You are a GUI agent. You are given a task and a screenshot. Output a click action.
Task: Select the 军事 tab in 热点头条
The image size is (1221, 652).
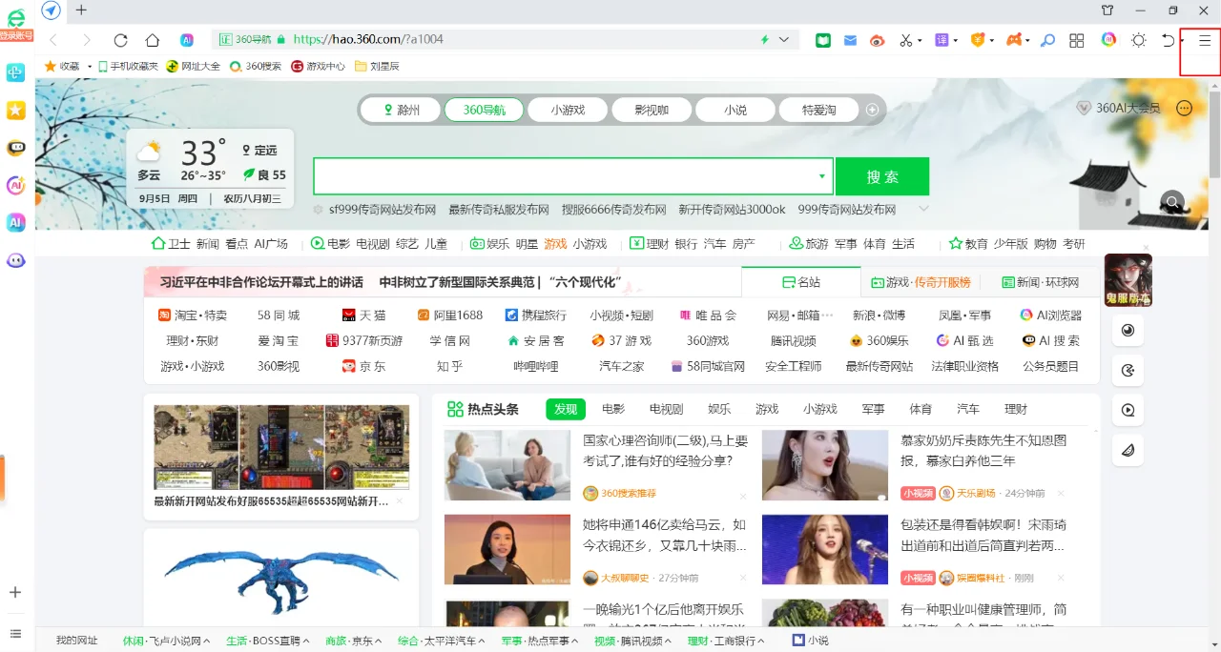(x=873, y=409)
